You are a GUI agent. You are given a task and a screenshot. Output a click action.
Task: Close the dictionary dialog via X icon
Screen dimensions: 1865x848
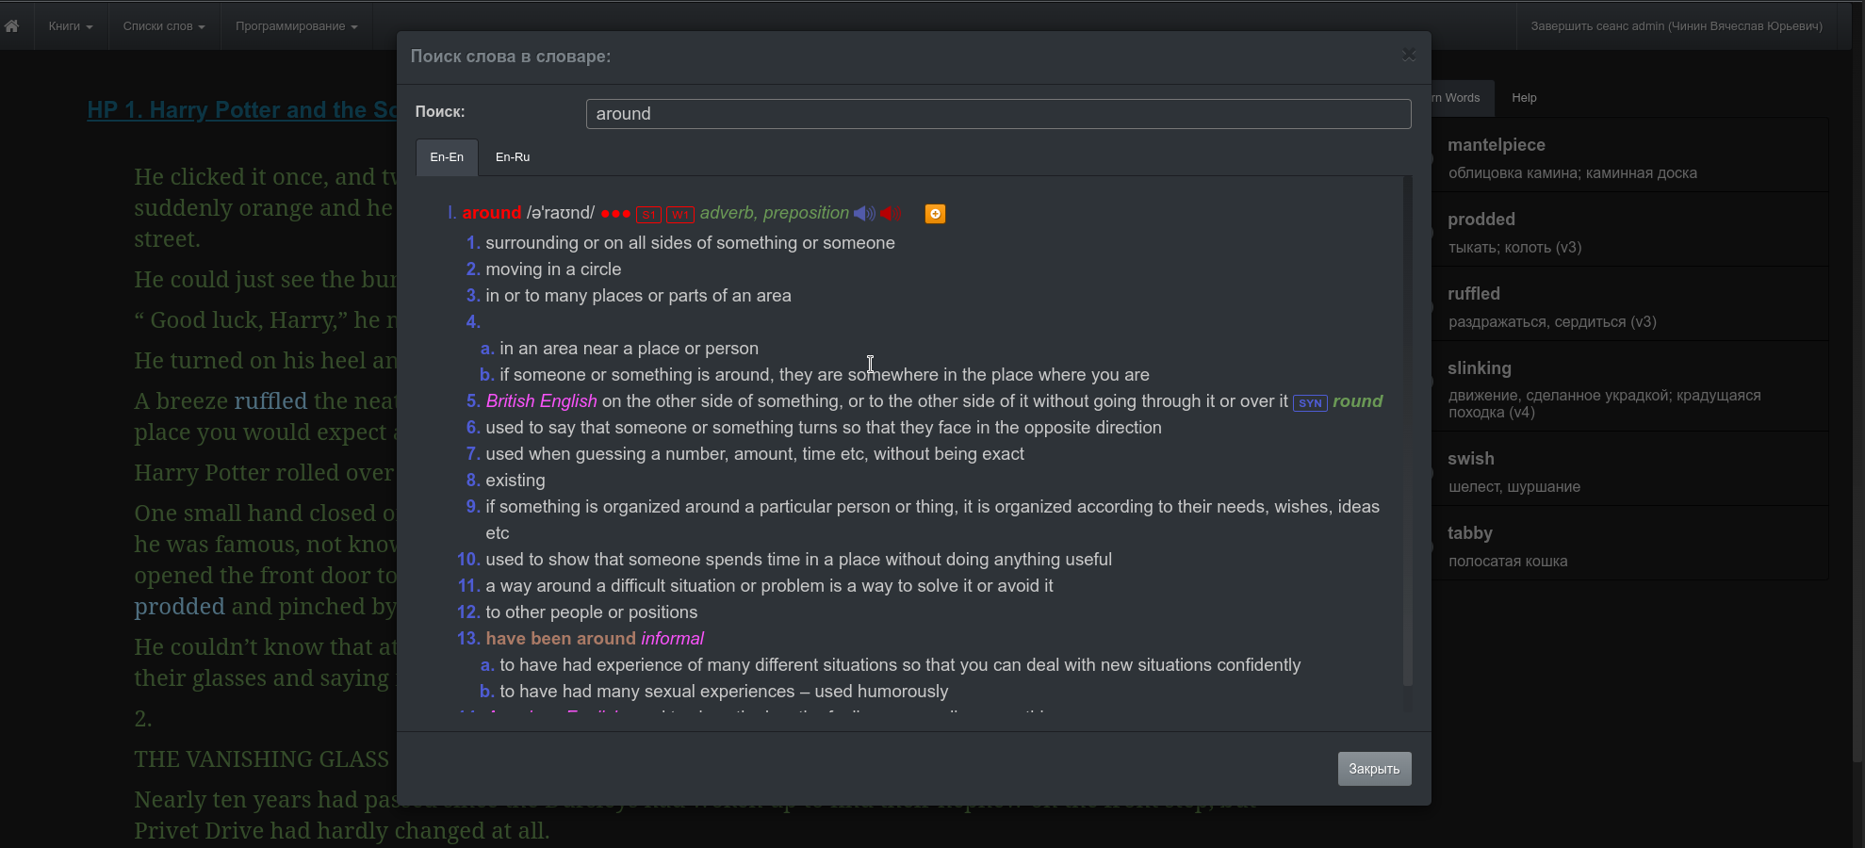(1409, 55)
